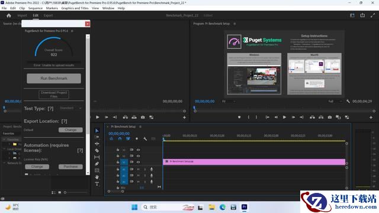Open Graphics and Titles menu
This screenshot has height=213, width=379.
pos(75,8)
